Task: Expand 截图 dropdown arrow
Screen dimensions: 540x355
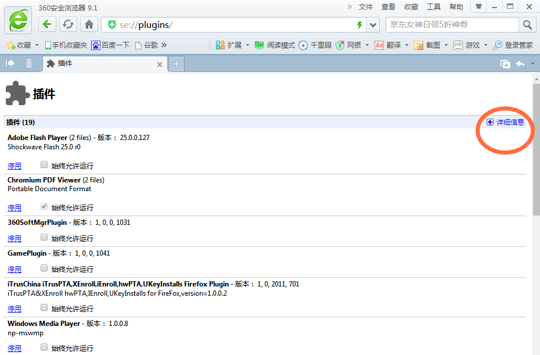Action: [x=446, y=45]
